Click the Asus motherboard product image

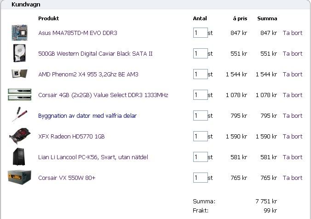point(19,33)
